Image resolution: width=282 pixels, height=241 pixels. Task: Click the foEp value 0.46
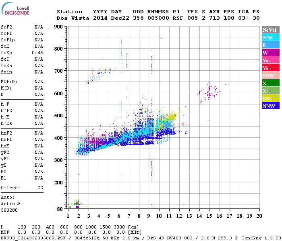tap(37, 53)
